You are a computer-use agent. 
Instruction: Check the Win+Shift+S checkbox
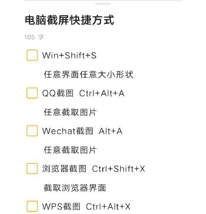click(x=32, y=55)
